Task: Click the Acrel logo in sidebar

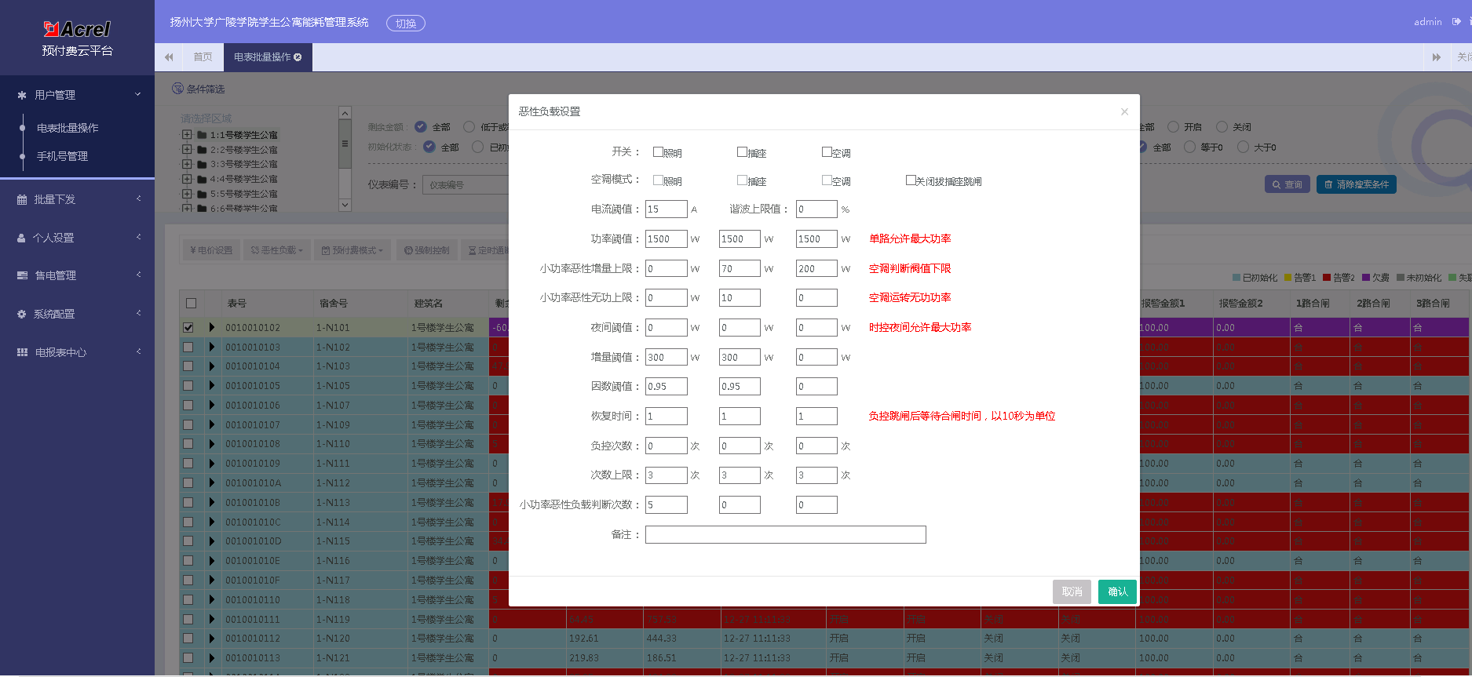Action: tap(77, 29)
